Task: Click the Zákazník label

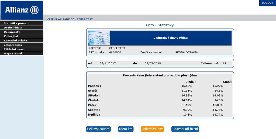Action: click(95, 48)
